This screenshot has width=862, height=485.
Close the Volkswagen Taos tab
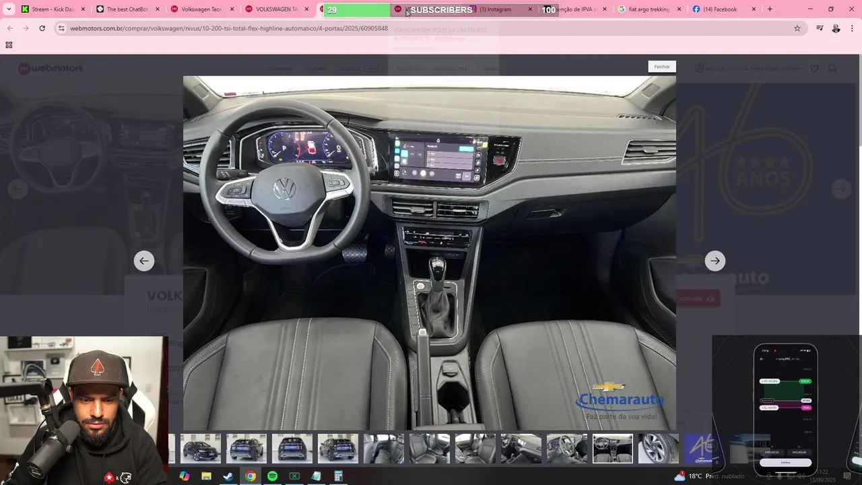(232, 9)
